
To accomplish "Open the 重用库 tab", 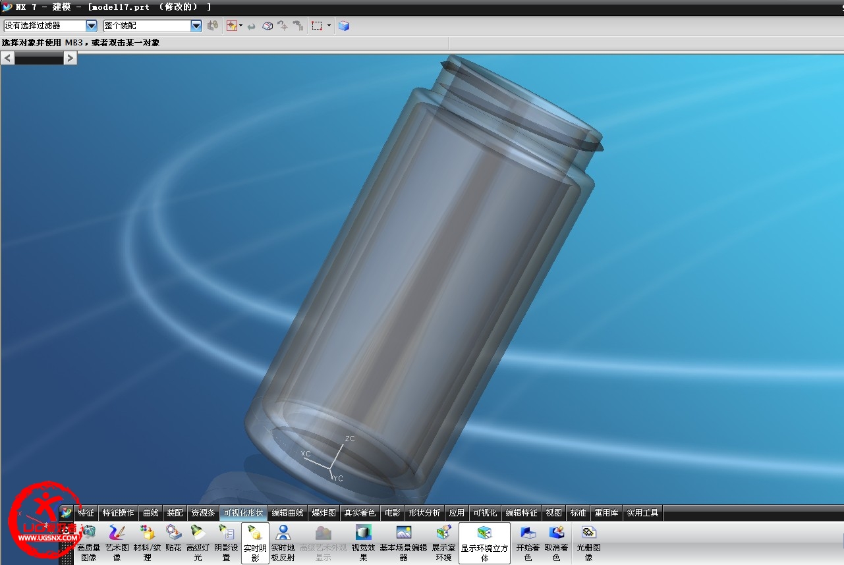I will (x=605, y=512).
